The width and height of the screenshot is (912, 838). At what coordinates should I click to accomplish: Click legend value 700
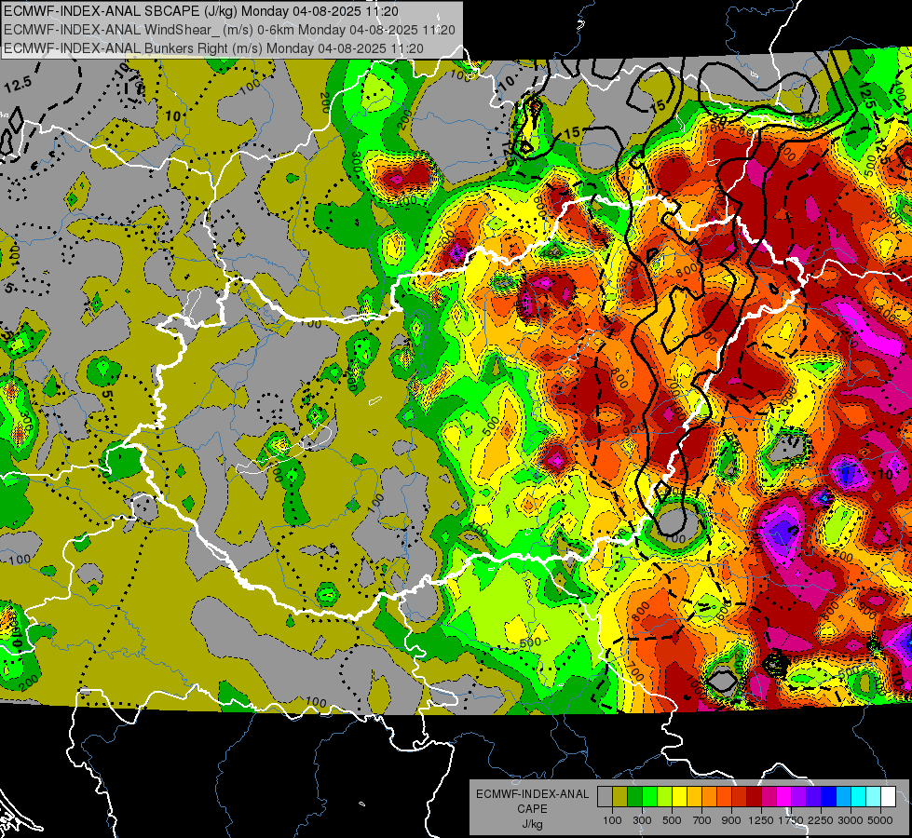(x=702, y=820)
